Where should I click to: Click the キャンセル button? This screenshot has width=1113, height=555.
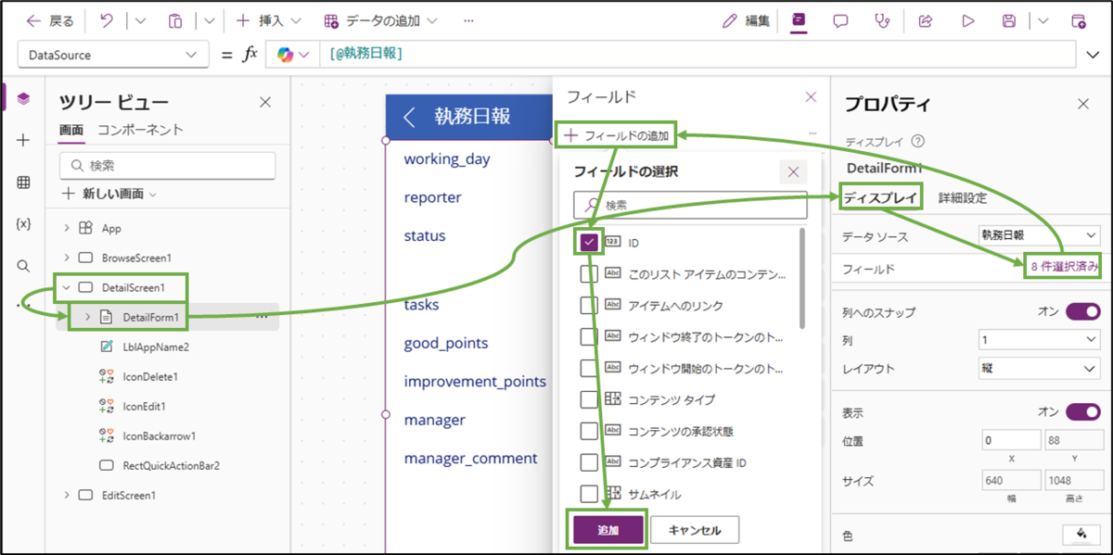(x=695, y=529)
